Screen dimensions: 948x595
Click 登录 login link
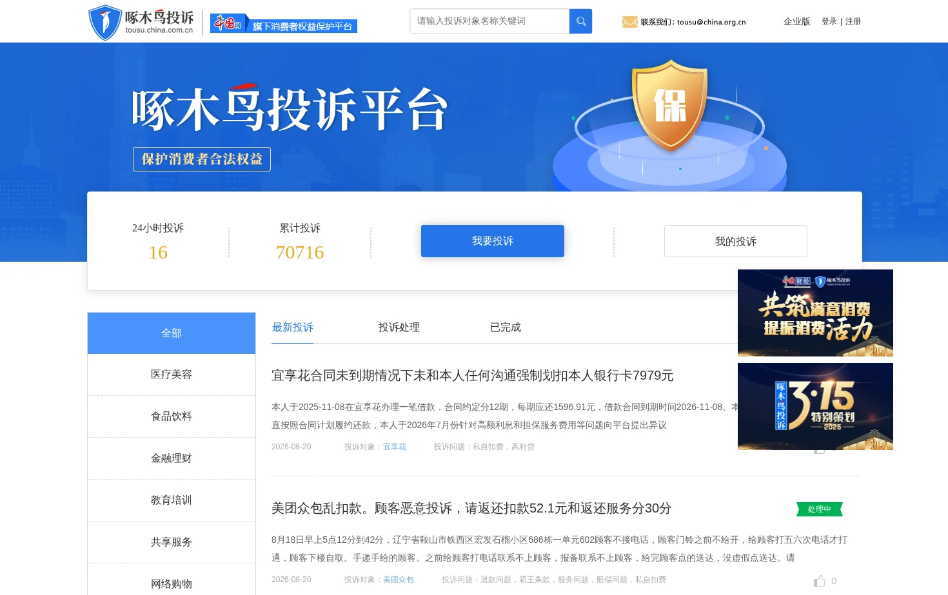click(x=829, y=21)
